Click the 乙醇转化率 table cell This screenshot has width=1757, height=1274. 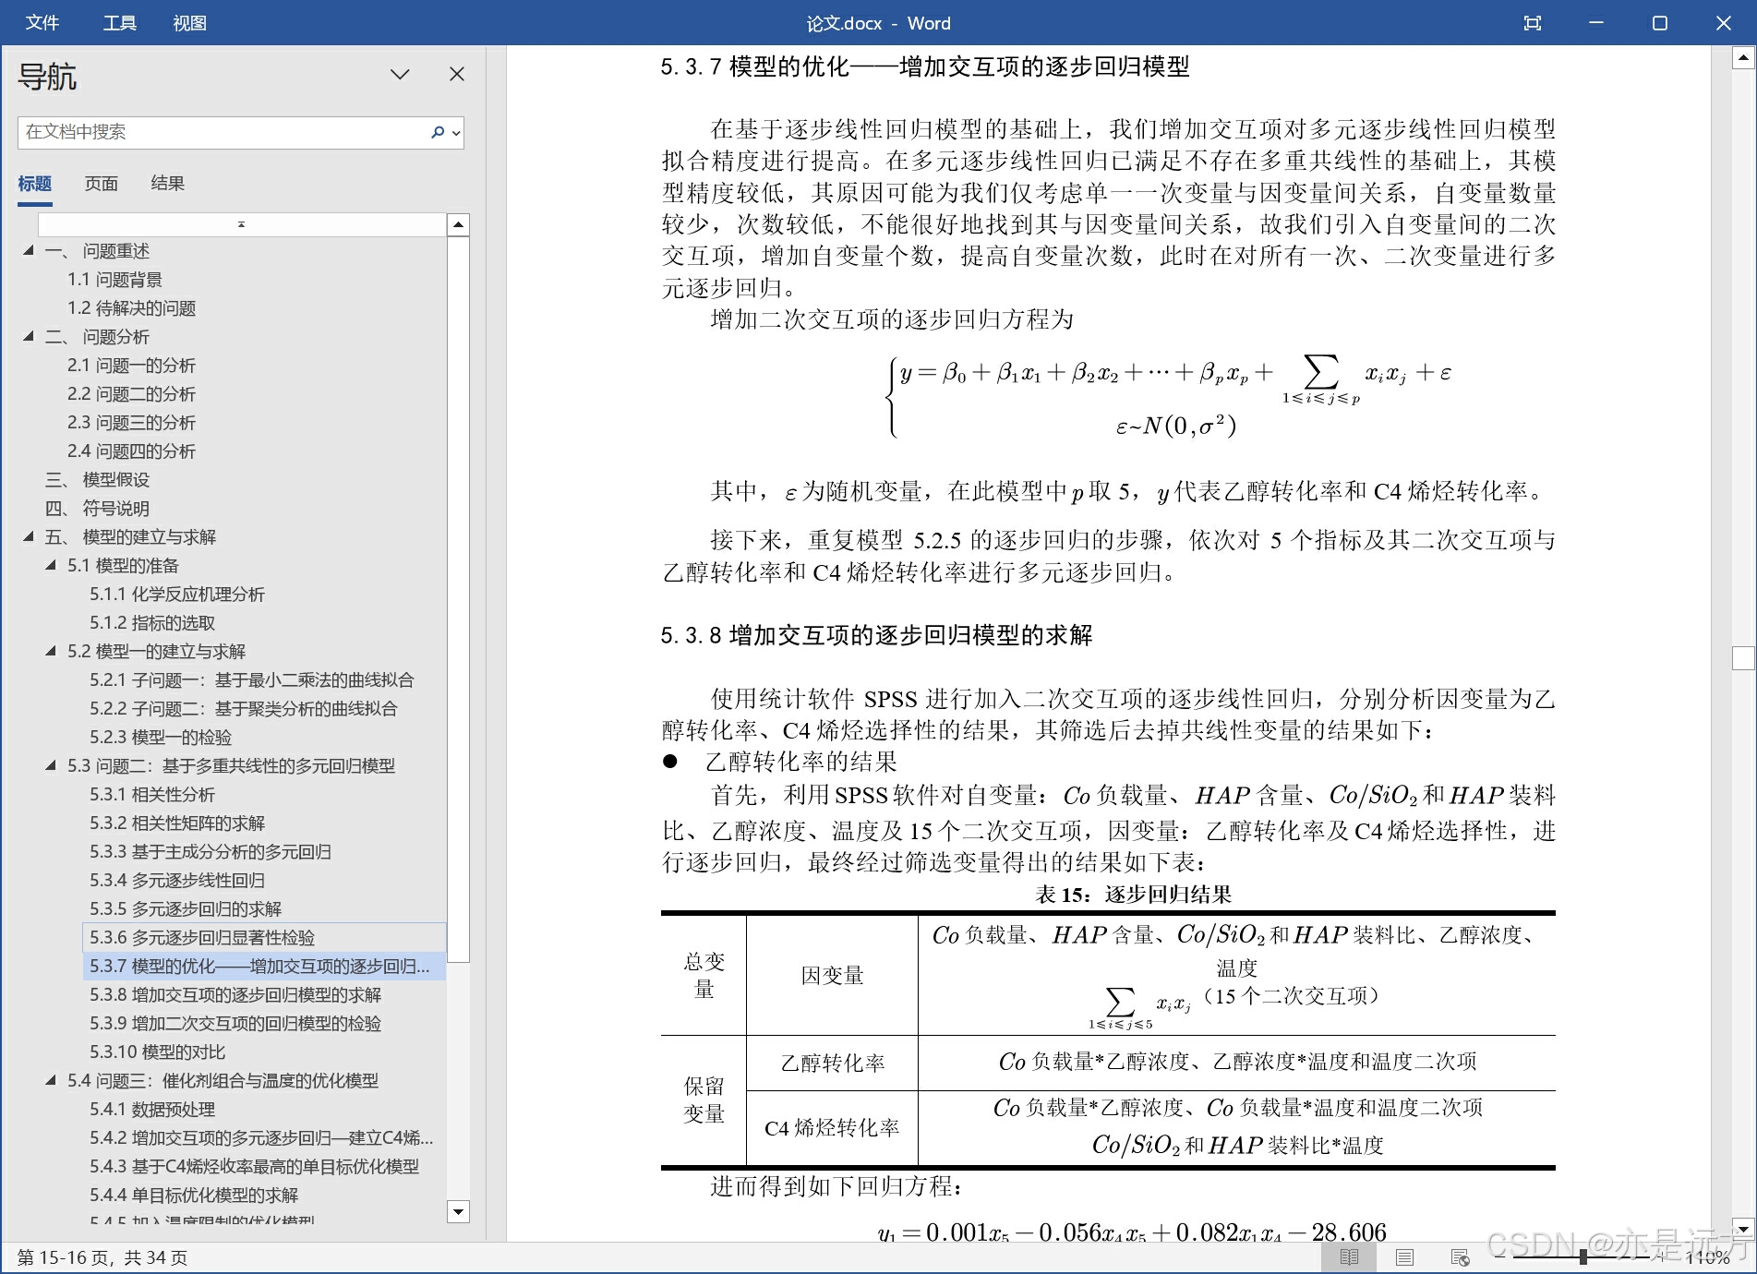[832, 1064]
